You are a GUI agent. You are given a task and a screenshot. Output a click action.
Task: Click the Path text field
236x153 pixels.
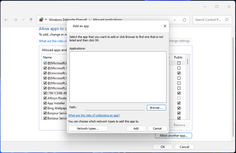pyautogui.click(x=115, y=108)
